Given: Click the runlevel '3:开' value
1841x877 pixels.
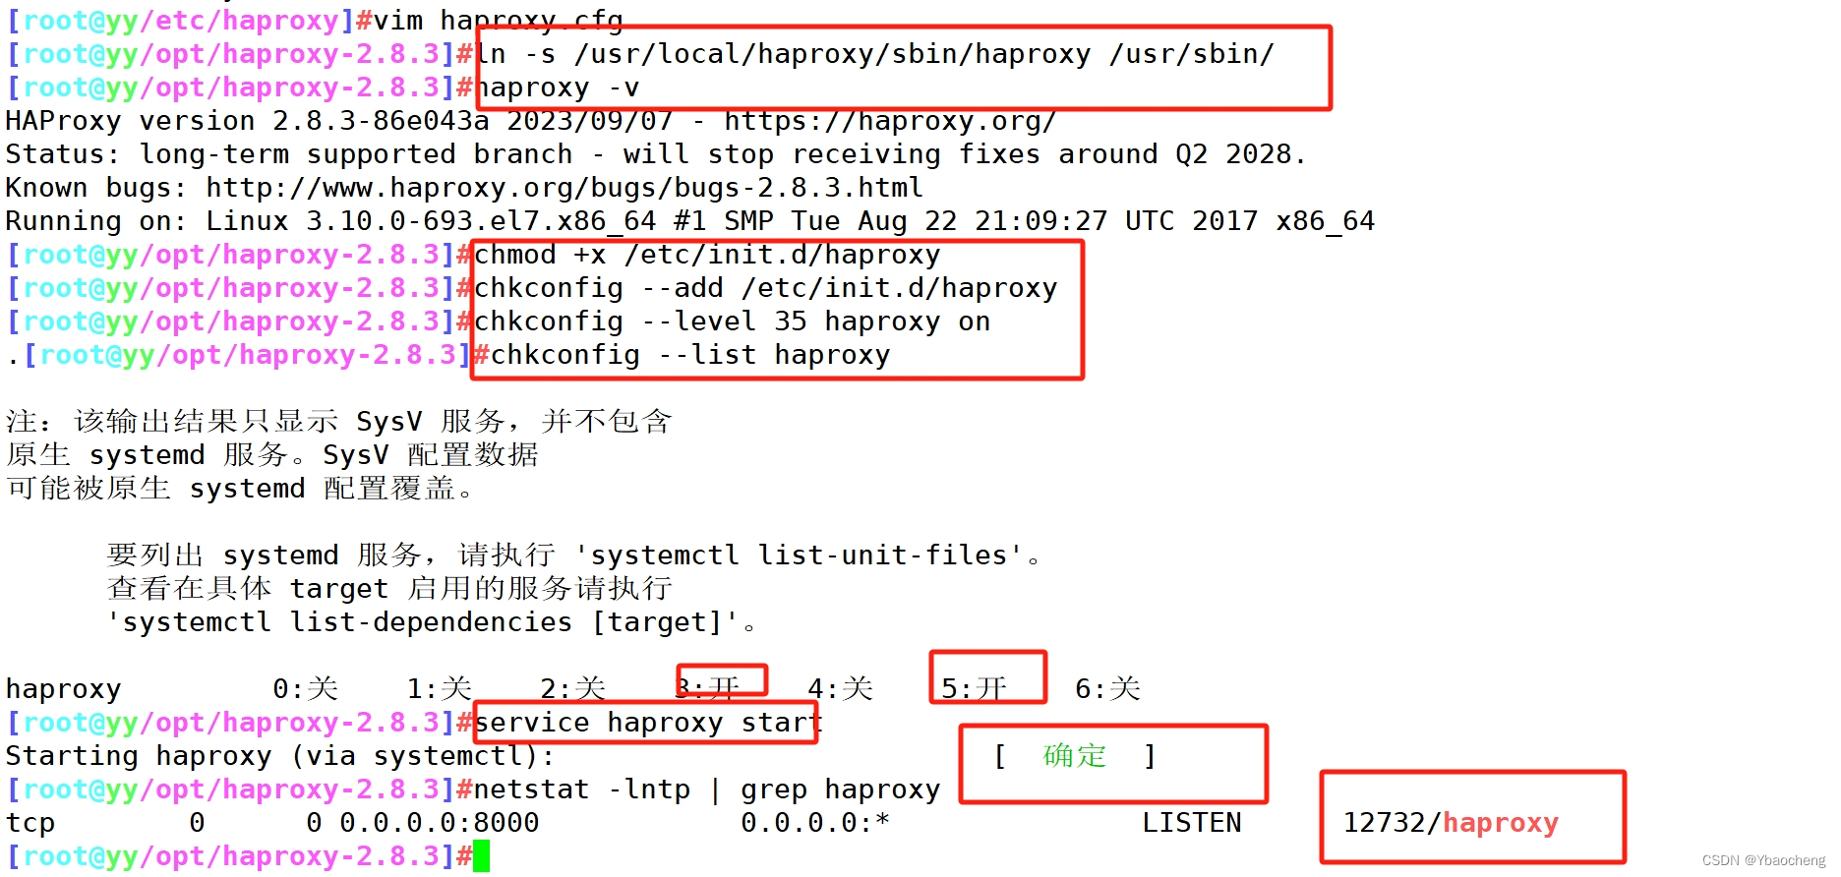Looking at the screenshot, I should coord(707,688).
